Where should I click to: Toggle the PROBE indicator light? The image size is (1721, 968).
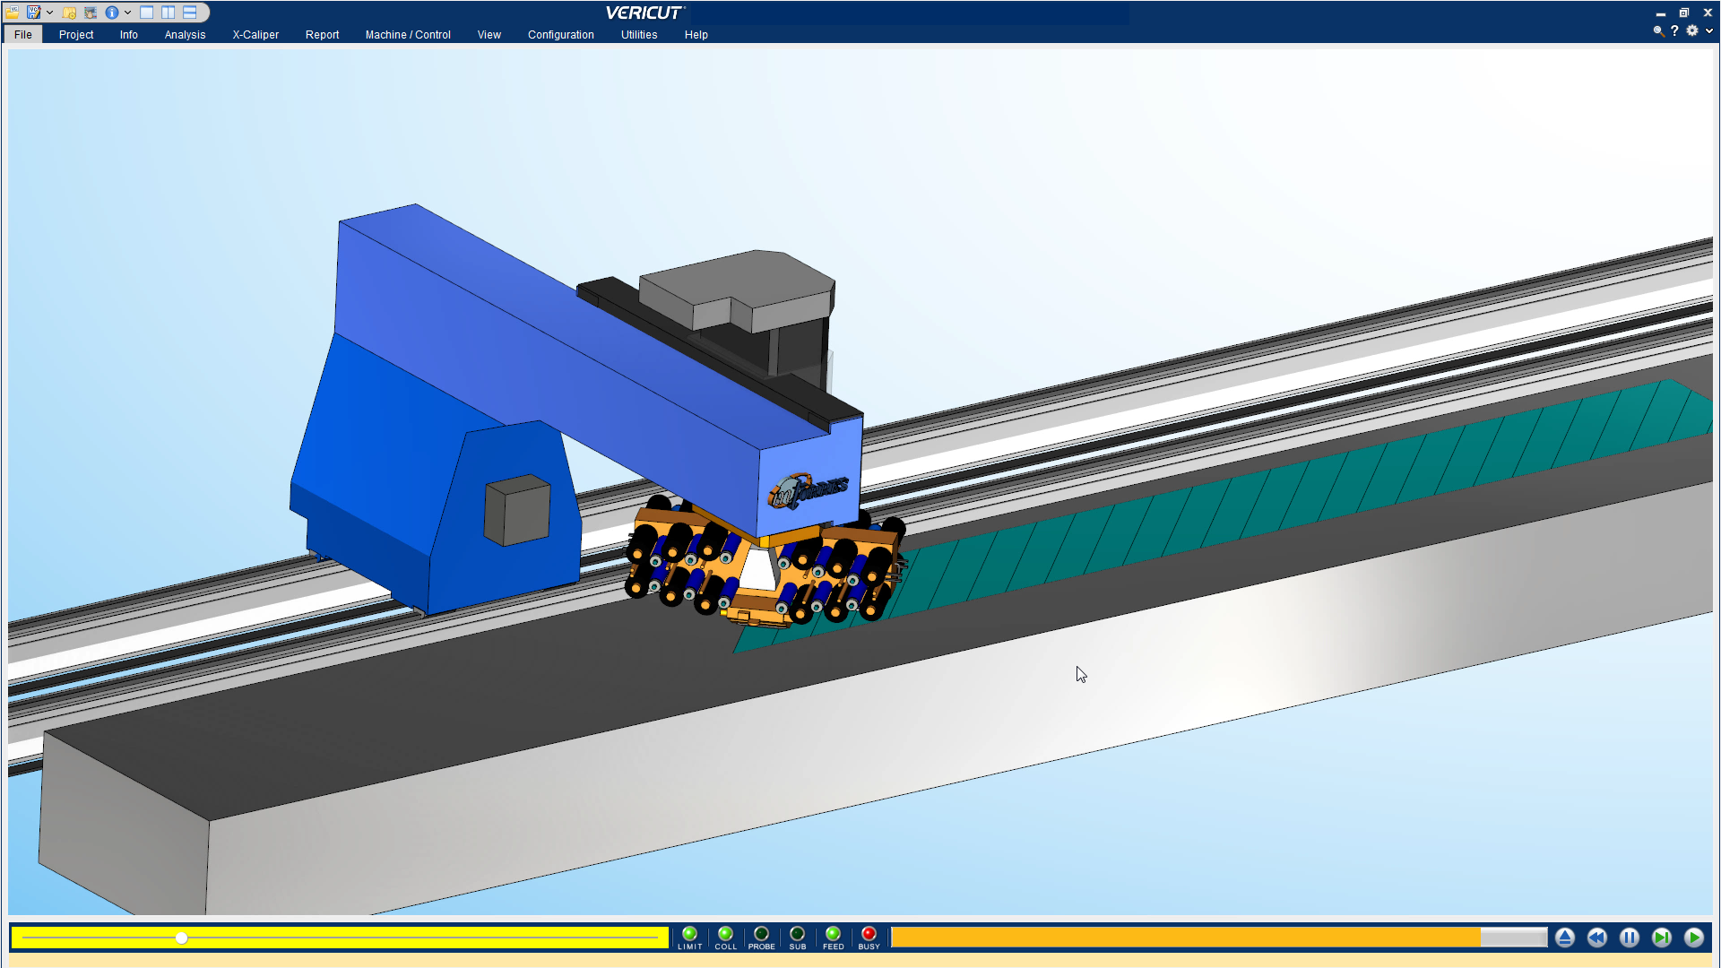point(761,934)
